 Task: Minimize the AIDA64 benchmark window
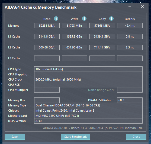point(130,7)
